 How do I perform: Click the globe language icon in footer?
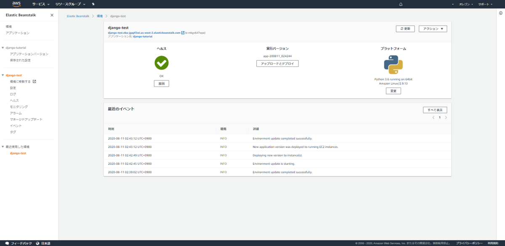(37, 243)
